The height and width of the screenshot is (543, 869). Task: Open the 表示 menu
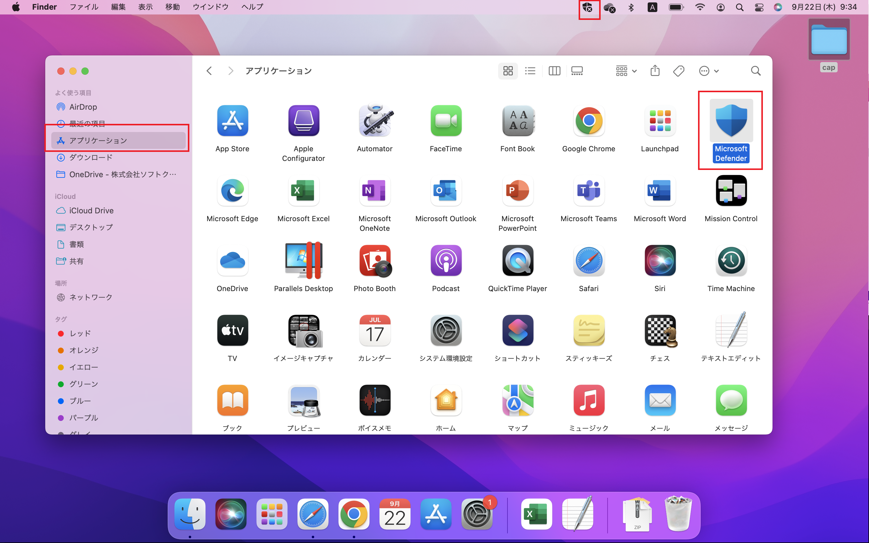click(x=146, y=7)
